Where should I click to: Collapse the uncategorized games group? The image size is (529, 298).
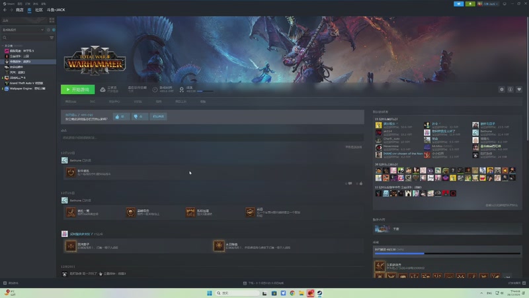click(x=3, y=46)
